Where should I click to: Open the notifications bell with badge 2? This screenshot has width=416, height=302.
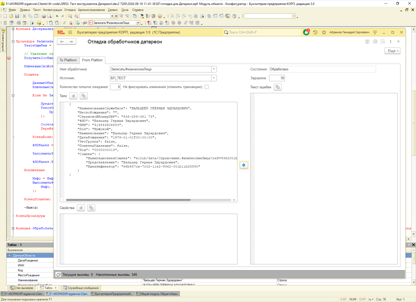(x=306, y=32)
